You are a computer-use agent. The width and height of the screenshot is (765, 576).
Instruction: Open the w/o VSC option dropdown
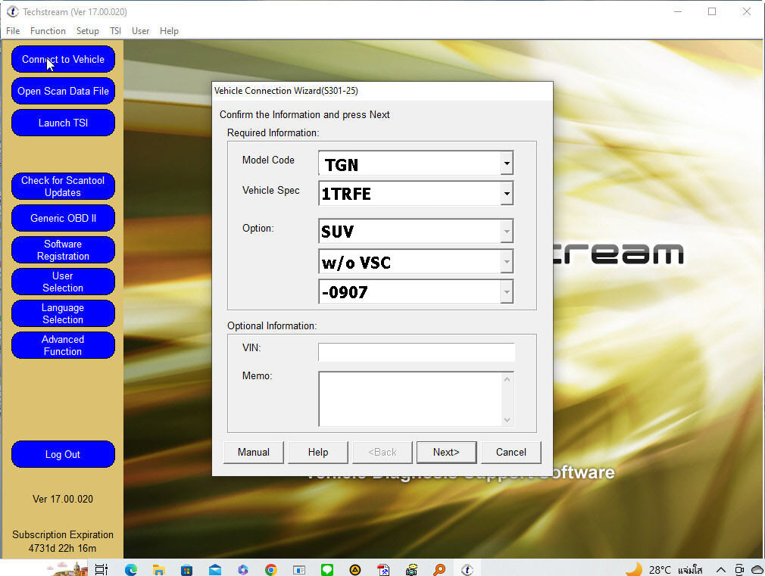[507, 262]
